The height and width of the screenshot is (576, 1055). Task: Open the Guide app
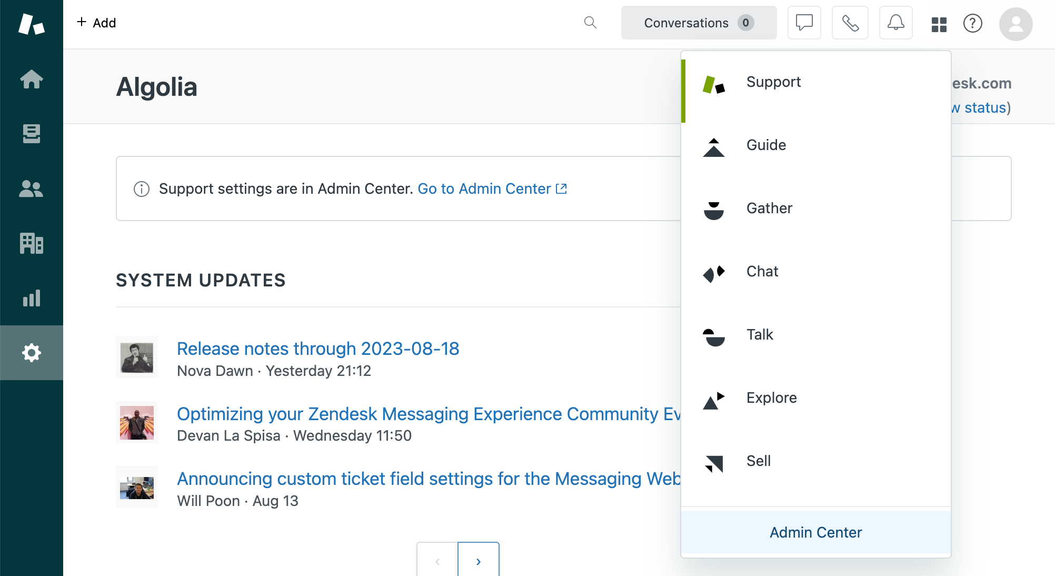click(x=766, y=145)
